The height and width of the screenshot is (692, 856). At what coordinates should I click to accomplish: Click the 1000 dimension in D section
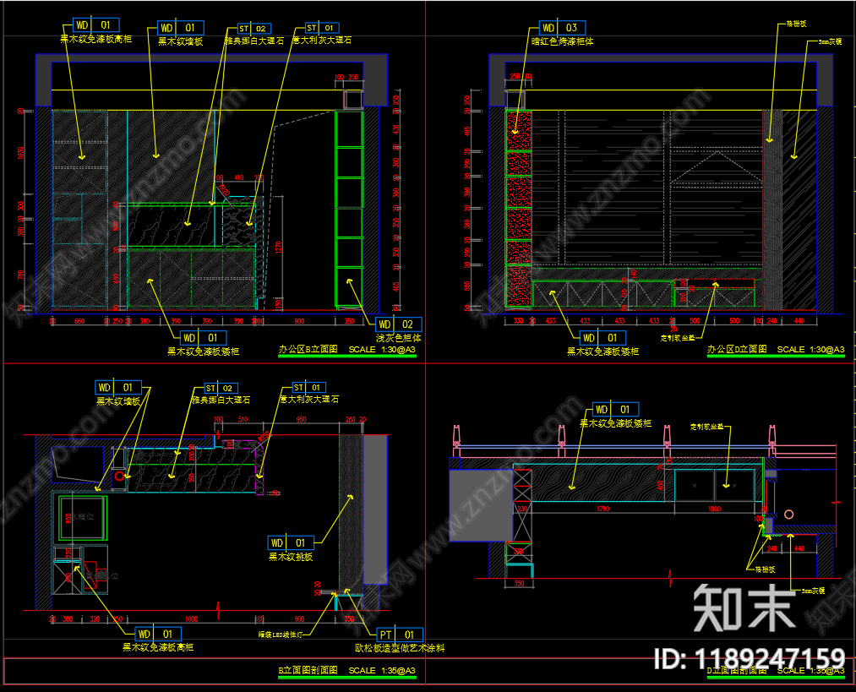pos(714,509)
